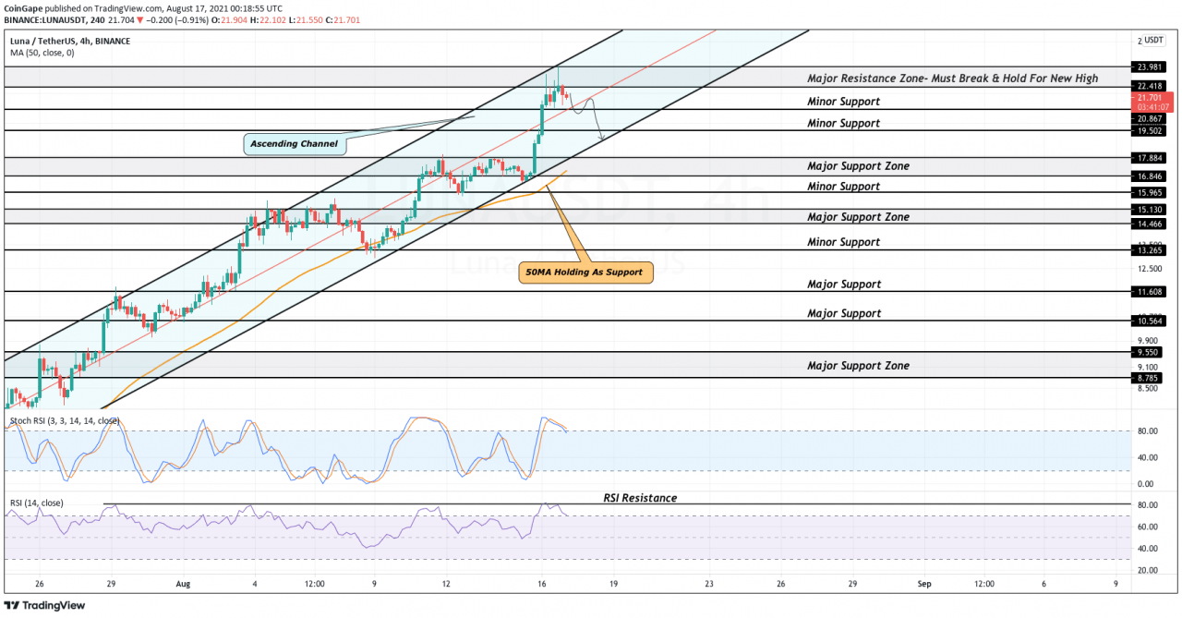Open the Stoch RSI indicator legend
The image size is (1182, 618).
click(64, 420)
